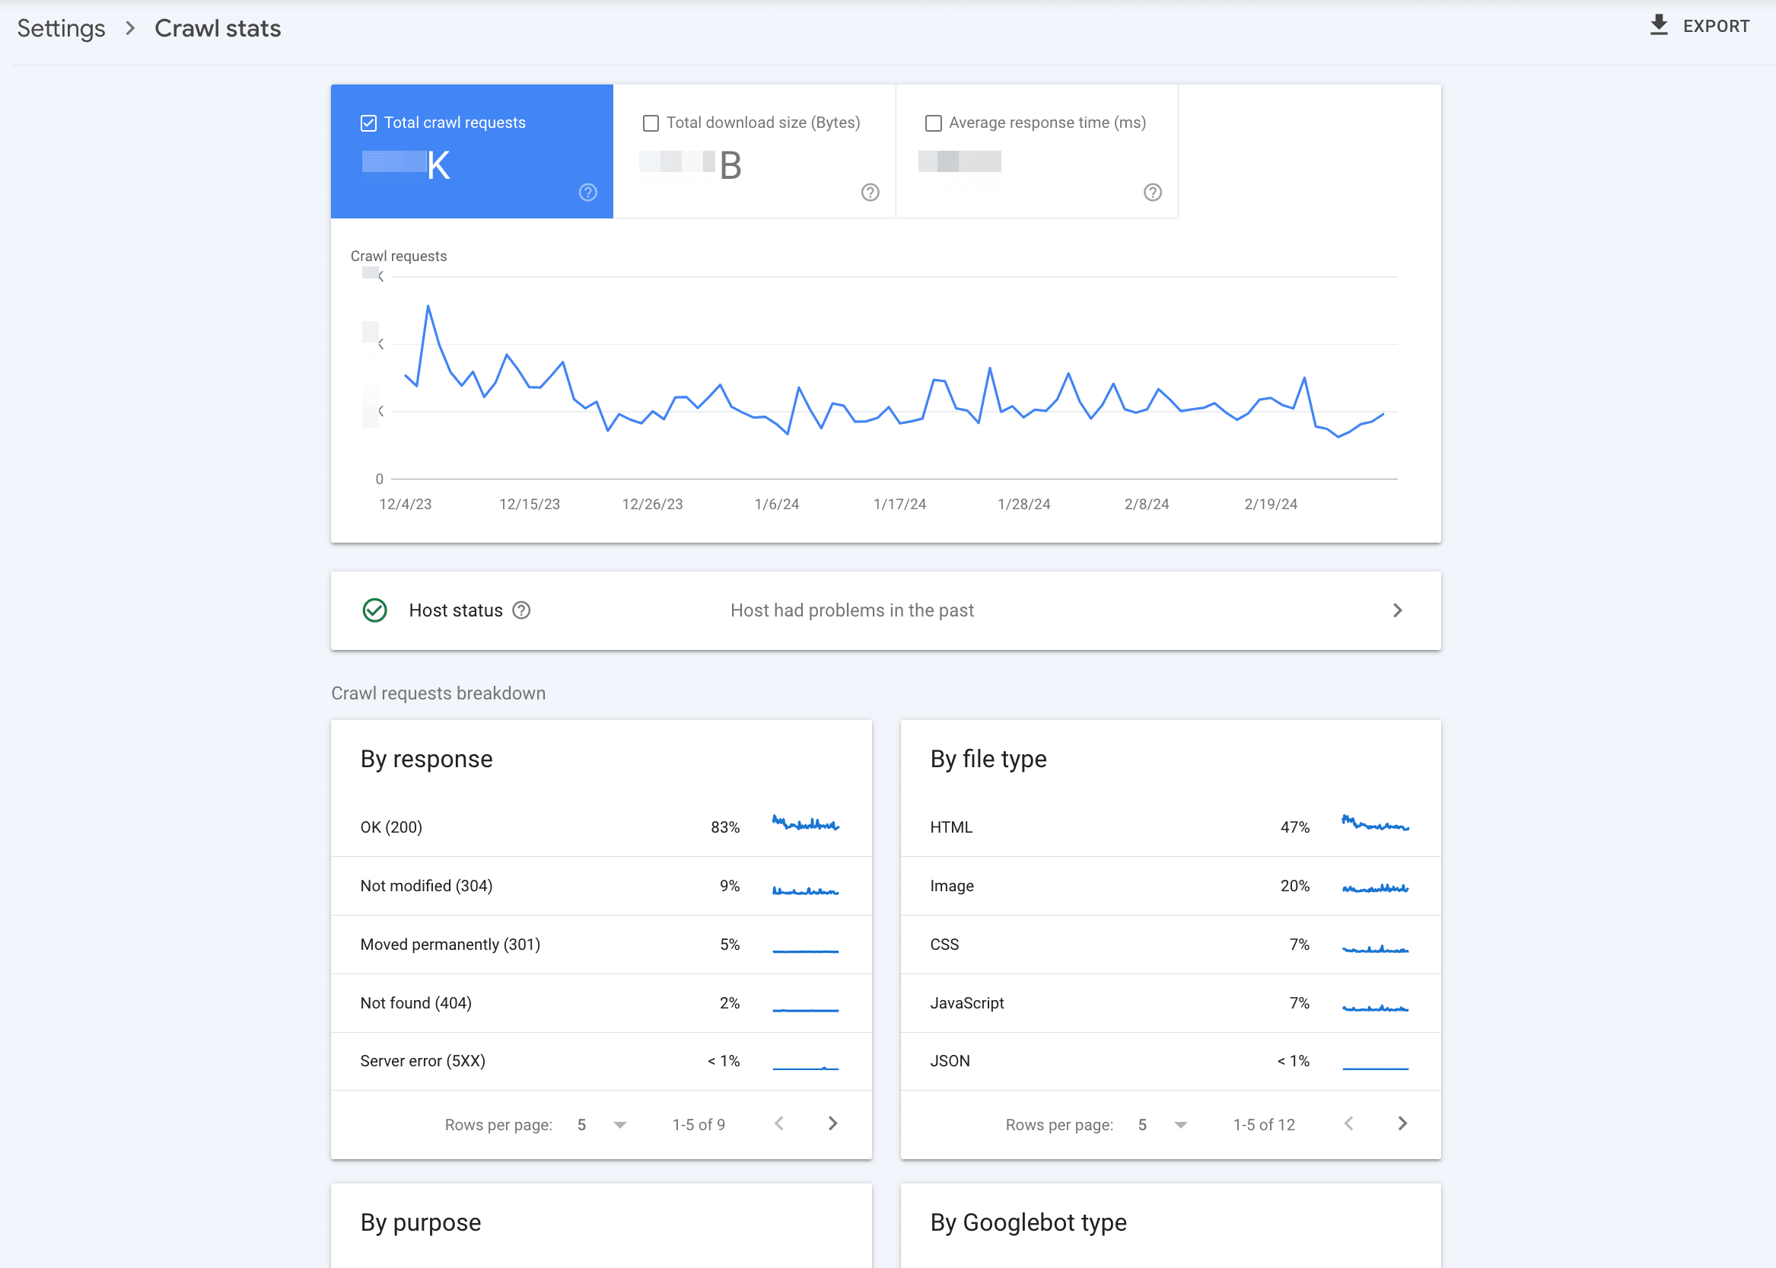Open the Server error (5XX) row

(601, 1061)
